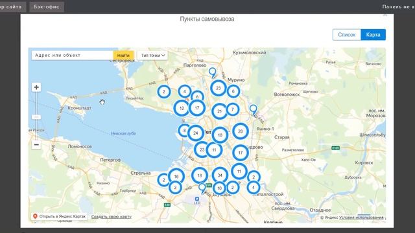Viewport: 415px width, 233px height.
Task: Open cluster marker 24
Action: click(x=196, y=133)
